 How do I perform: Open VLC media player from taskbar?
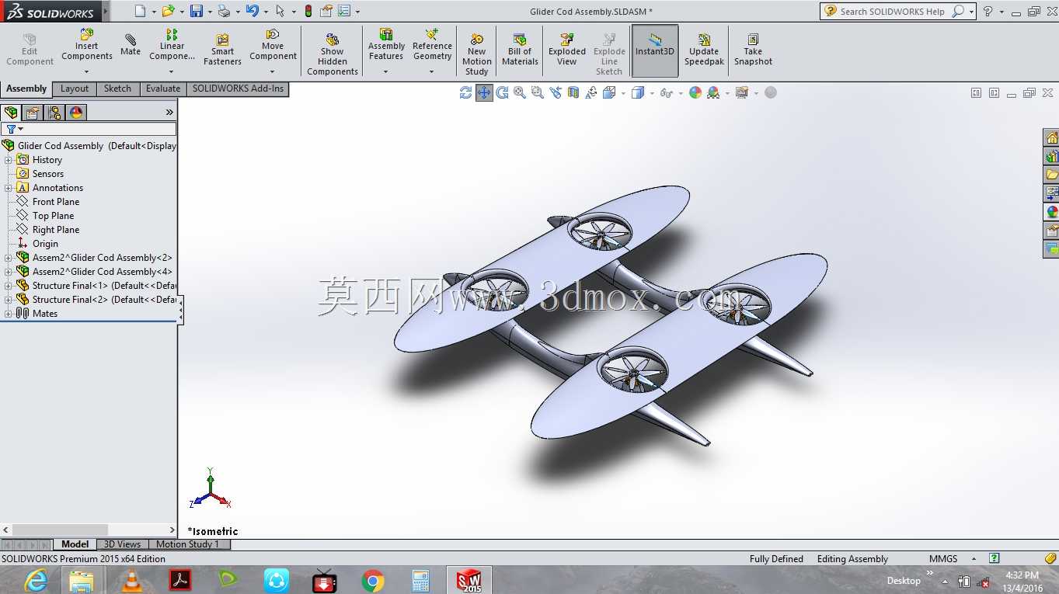(x=132, y=581)
